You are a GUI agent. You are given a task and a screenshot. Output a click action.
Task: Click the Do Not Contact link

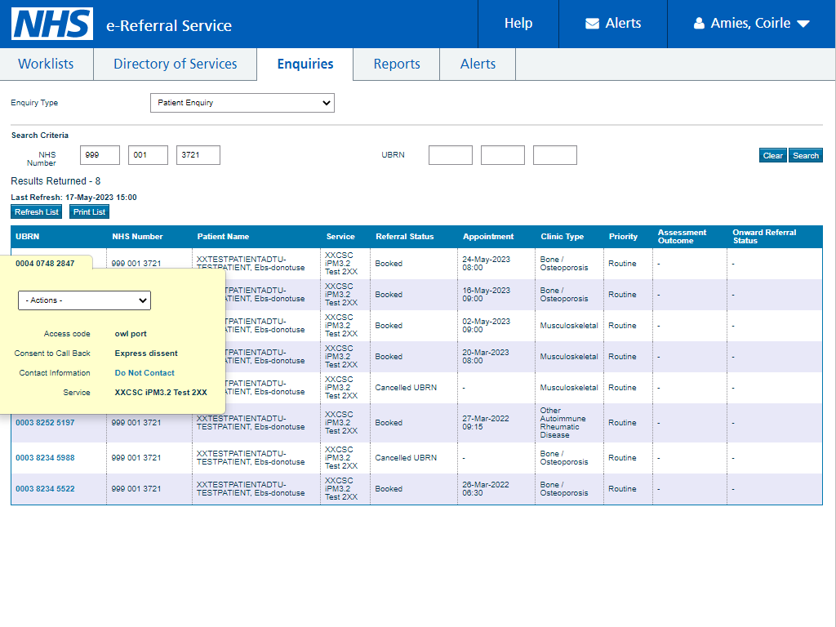(145, 373)
